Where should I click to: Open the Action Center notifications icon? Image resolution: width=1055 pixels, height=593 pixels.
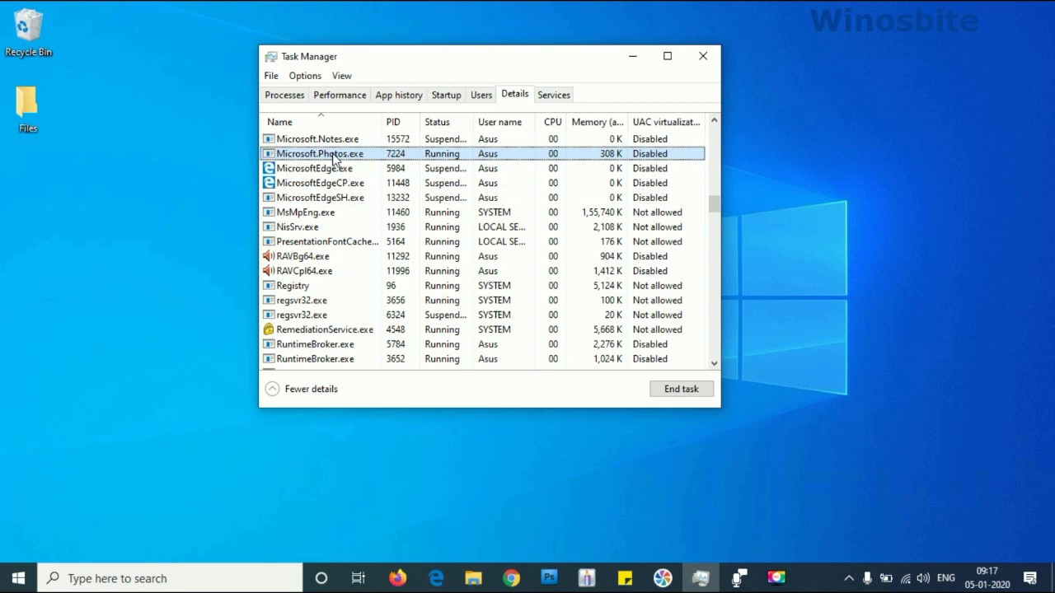click(x=1030, y=578)
